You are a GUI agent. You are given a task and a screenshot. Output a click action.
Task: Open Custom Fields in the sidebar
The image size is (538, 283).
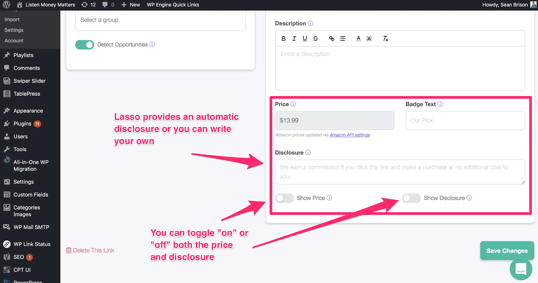click(30, 195)
